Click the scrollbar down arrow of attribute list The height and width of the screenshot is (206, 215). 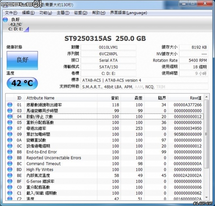206,197
